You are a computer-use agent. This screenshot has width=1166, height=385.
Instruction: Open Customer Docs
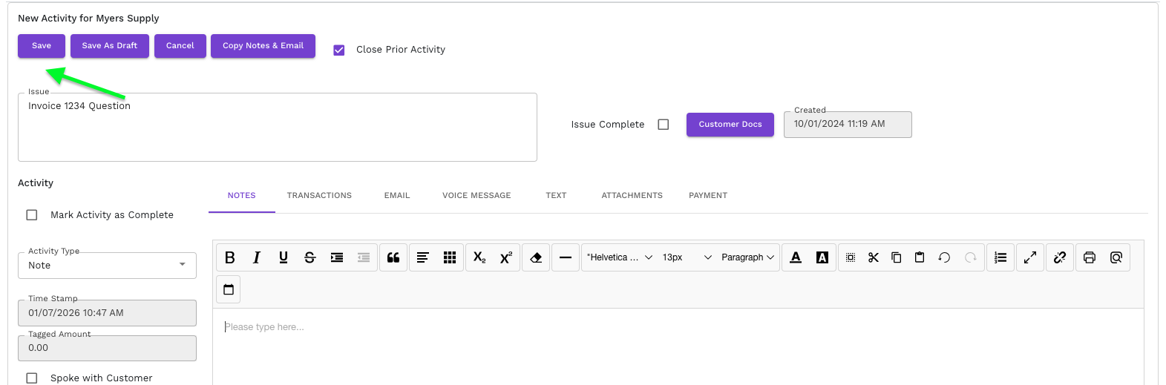coord(730,125)
